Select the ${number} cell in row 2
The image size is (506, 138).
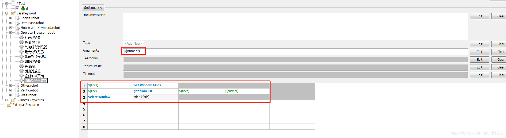(x=247, y=91)
